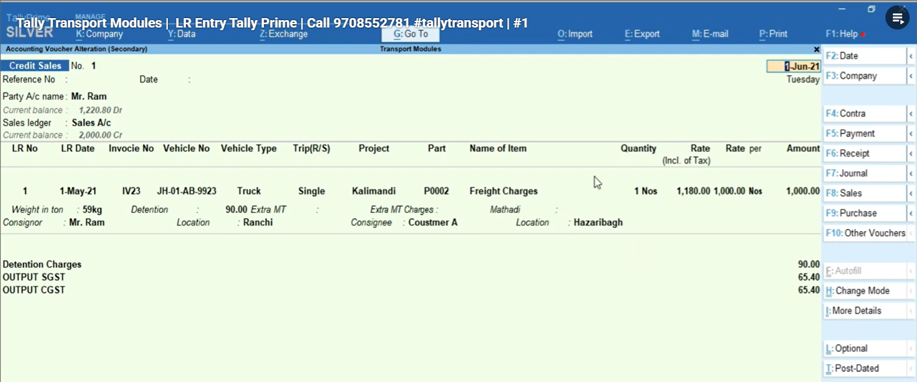Switch to F8: Sales voucher
This screenshot has height=382, width=917.
(865, 193)
